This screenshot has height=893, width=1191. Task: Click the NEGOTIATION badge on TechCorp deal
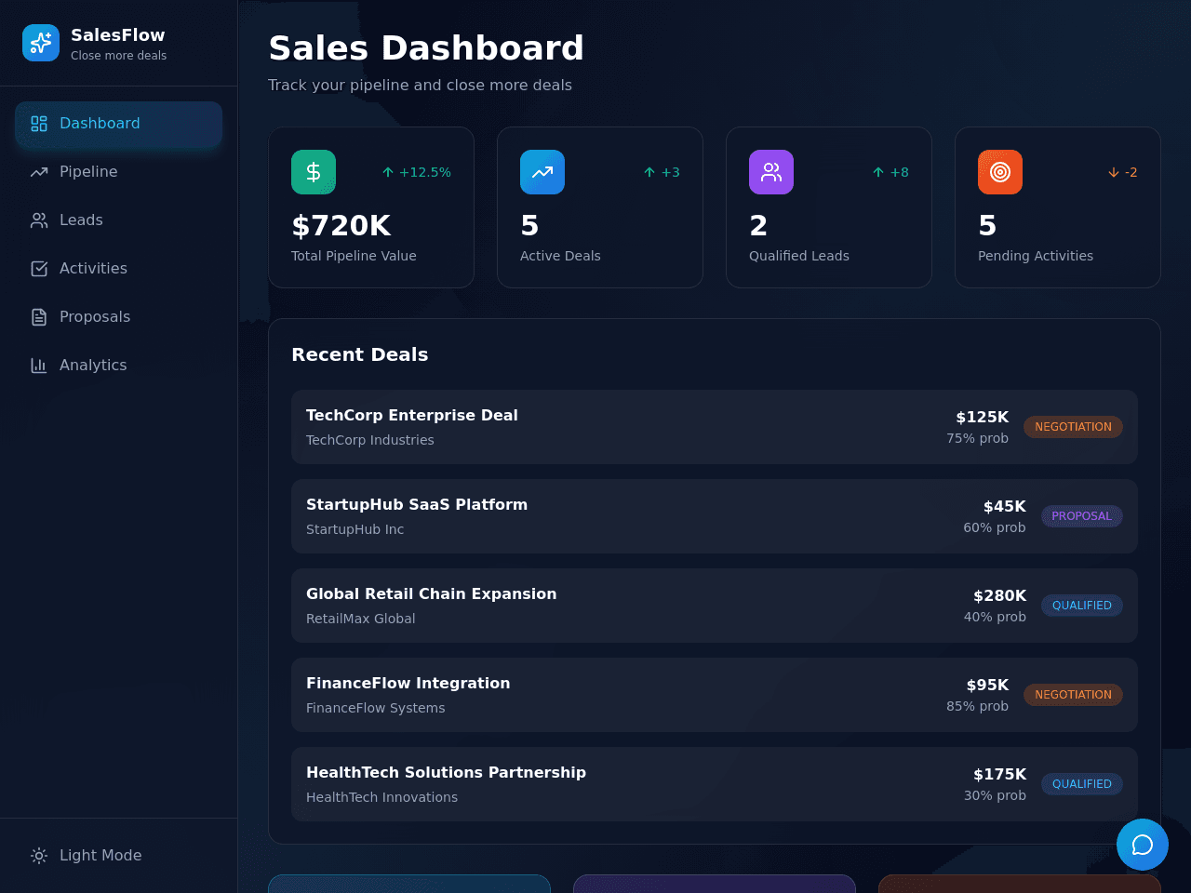[1073, 427]
